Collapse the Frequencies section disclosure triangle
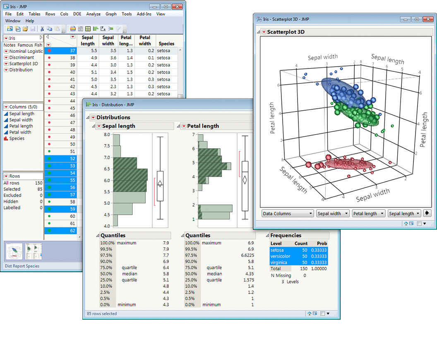This screenshot has height=337, width=437. 267,236
